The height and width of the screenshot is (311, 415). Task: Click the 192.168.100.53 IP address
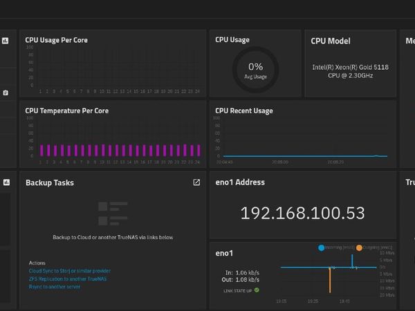(302, 213)
